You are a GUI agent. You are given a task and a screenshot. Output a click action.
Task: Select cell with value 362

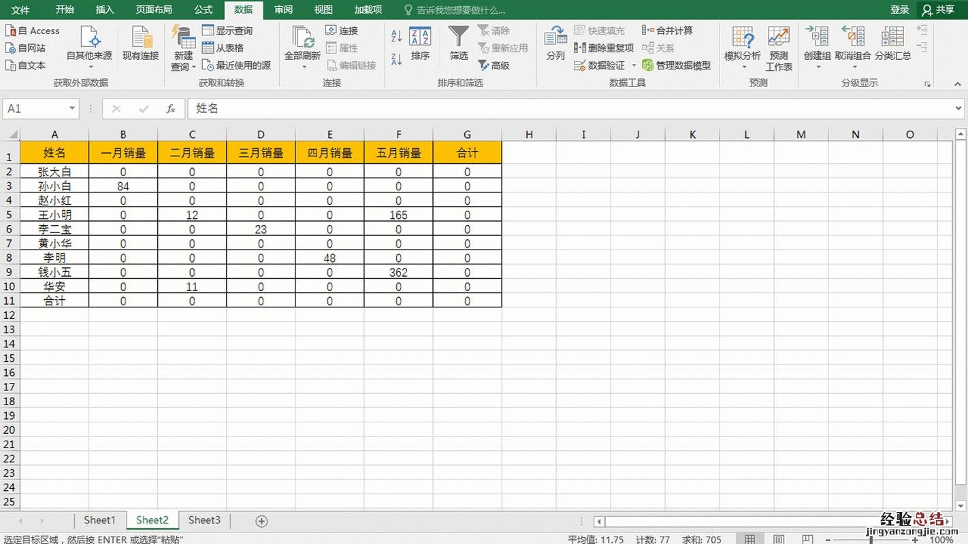[x=398, y=273]
